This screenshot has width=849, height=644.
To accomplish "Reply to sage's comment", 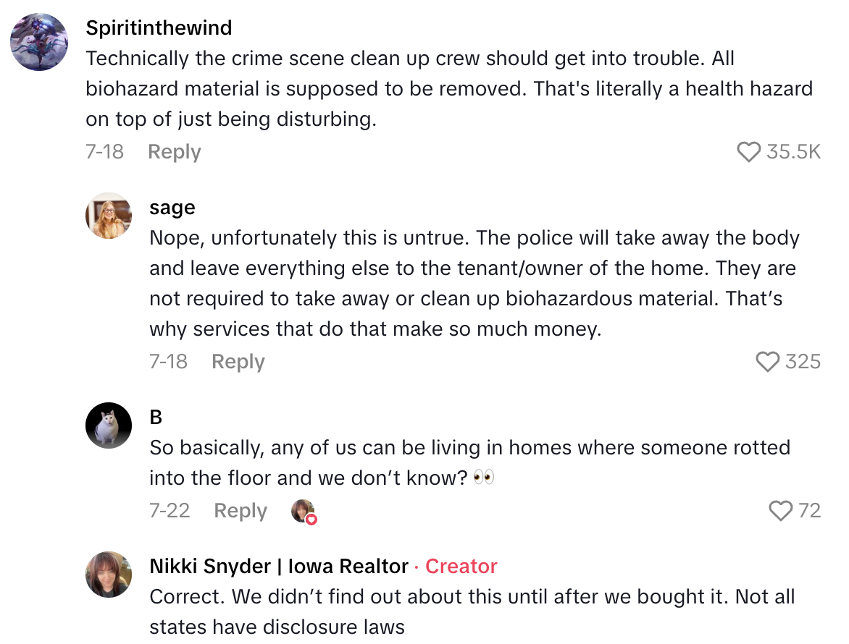I will pos(238,362).
